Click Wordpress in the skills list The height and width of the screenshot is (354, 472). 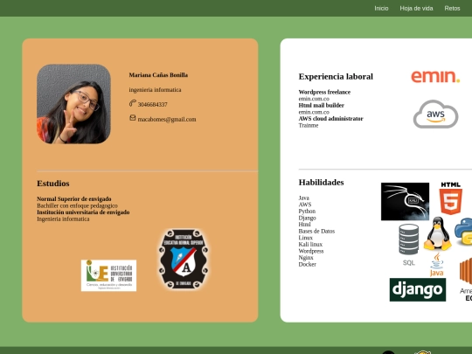[311, 251]
